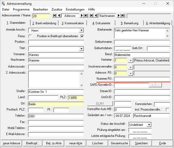Viewport: 174px width, 148px height.
Task: Click neue Akte button
Action: tap(76, 143)
